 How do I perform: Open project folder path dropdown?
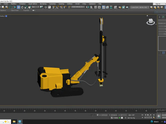pos(140,7)
